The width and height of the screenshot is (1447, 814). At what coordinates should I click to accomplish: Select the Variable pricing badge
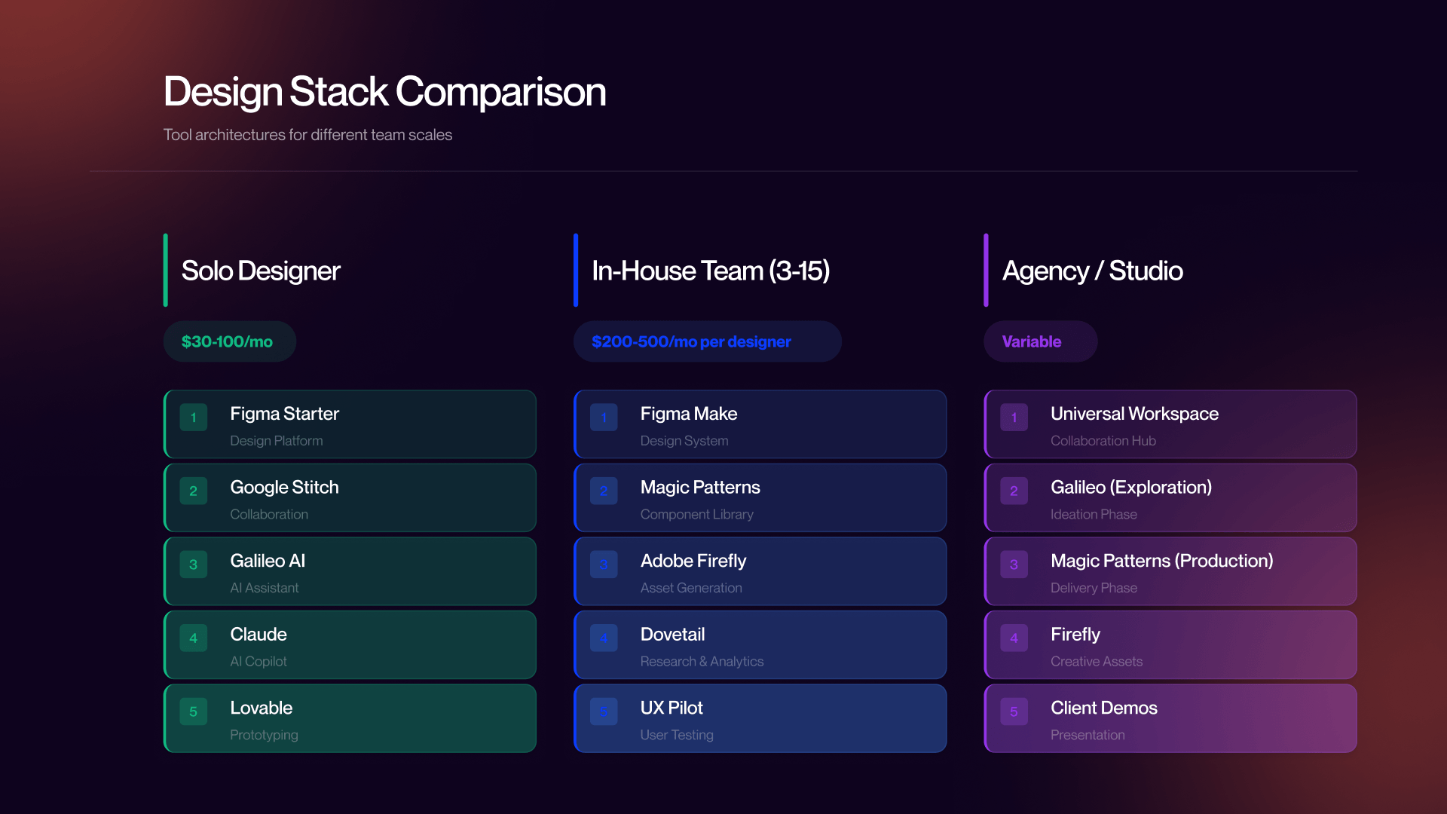[x=1040, y=341]
